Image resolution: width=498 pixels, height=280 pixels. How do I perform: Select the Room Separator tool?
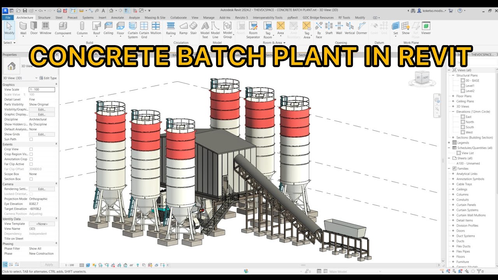253,30
